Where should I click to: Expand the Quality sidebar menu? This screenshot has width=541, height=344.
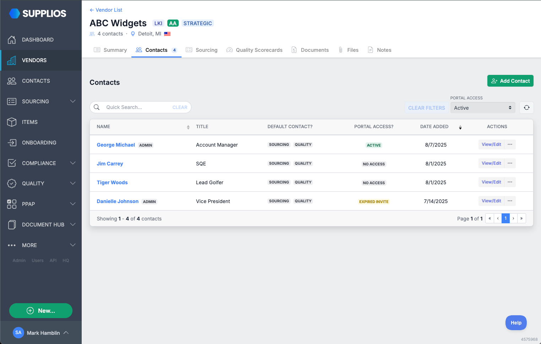[73, 184]
